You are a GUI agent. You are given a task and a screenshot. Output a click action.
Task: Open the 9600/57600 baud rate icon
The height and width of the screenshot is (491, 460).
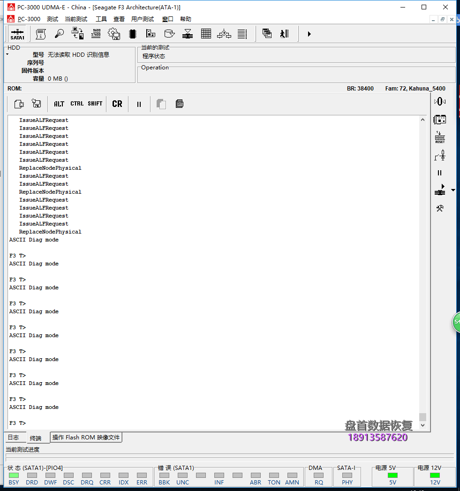(x=96, y=33)
